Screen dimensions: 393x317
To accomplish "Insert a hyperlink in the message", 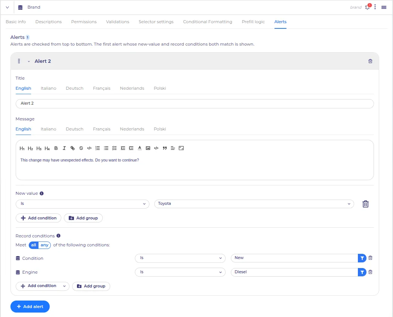I will 72,148.
